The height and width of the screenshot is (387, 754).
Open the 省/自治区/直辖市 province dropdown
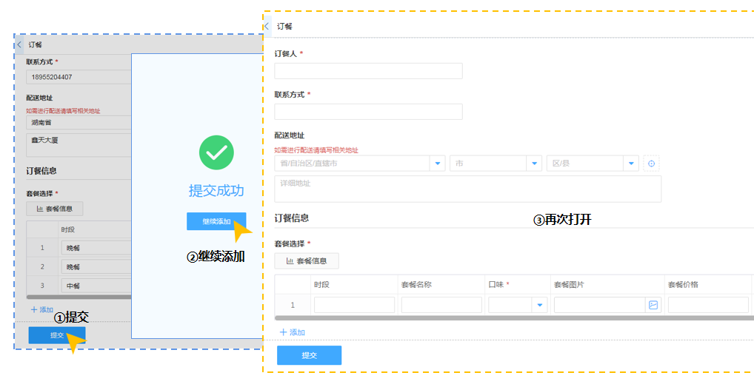(359, 164)
